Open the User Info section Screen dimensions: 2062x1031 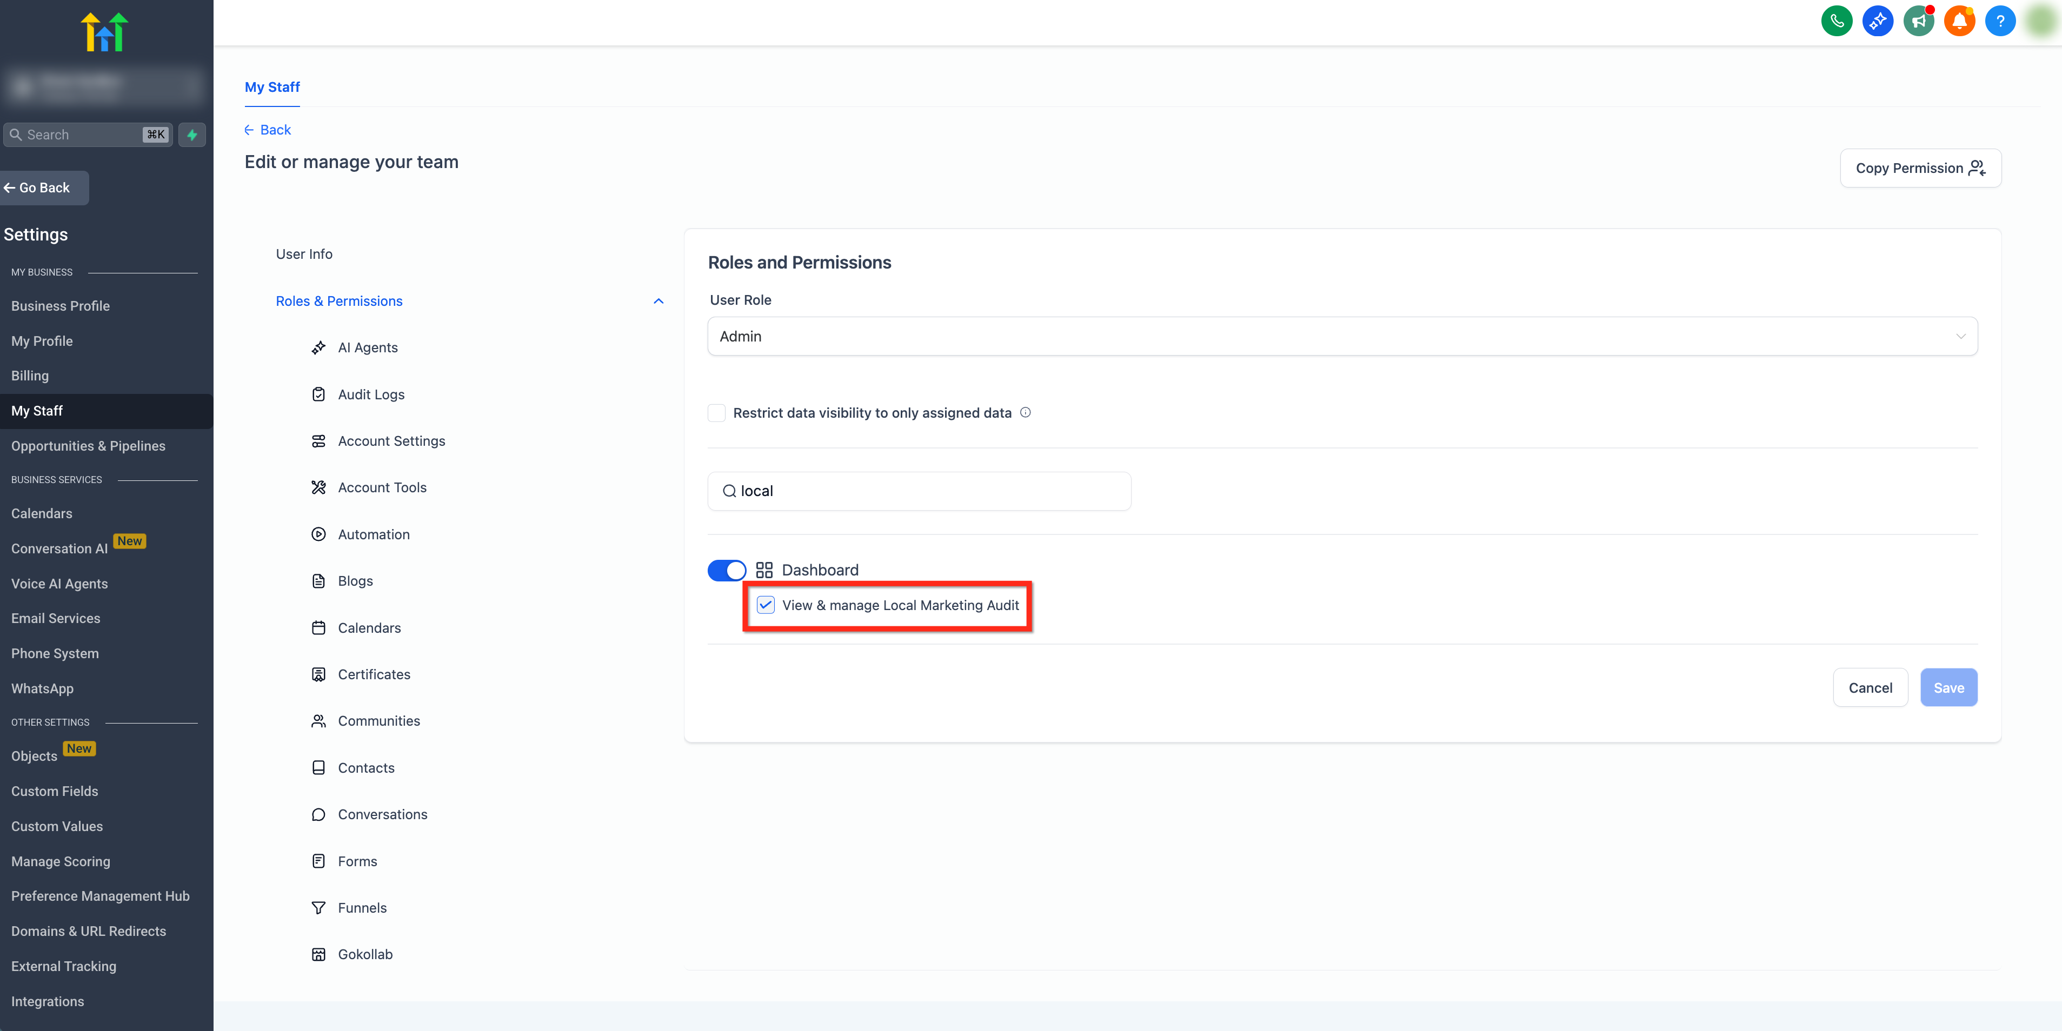pyautogui.click(x=304, y=253)
